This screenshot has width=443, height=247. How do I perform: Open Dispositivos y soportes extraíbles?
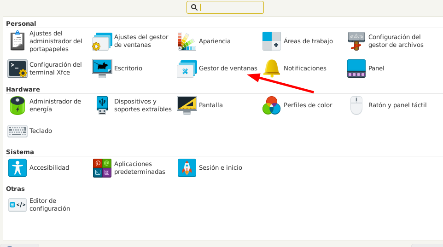click(102, 105)
